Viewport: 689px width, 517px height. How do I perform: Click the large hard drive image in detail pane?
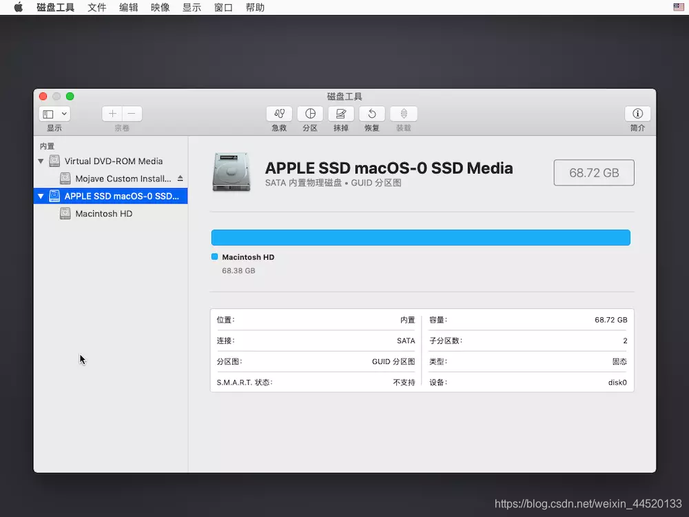tap(232, 172)
